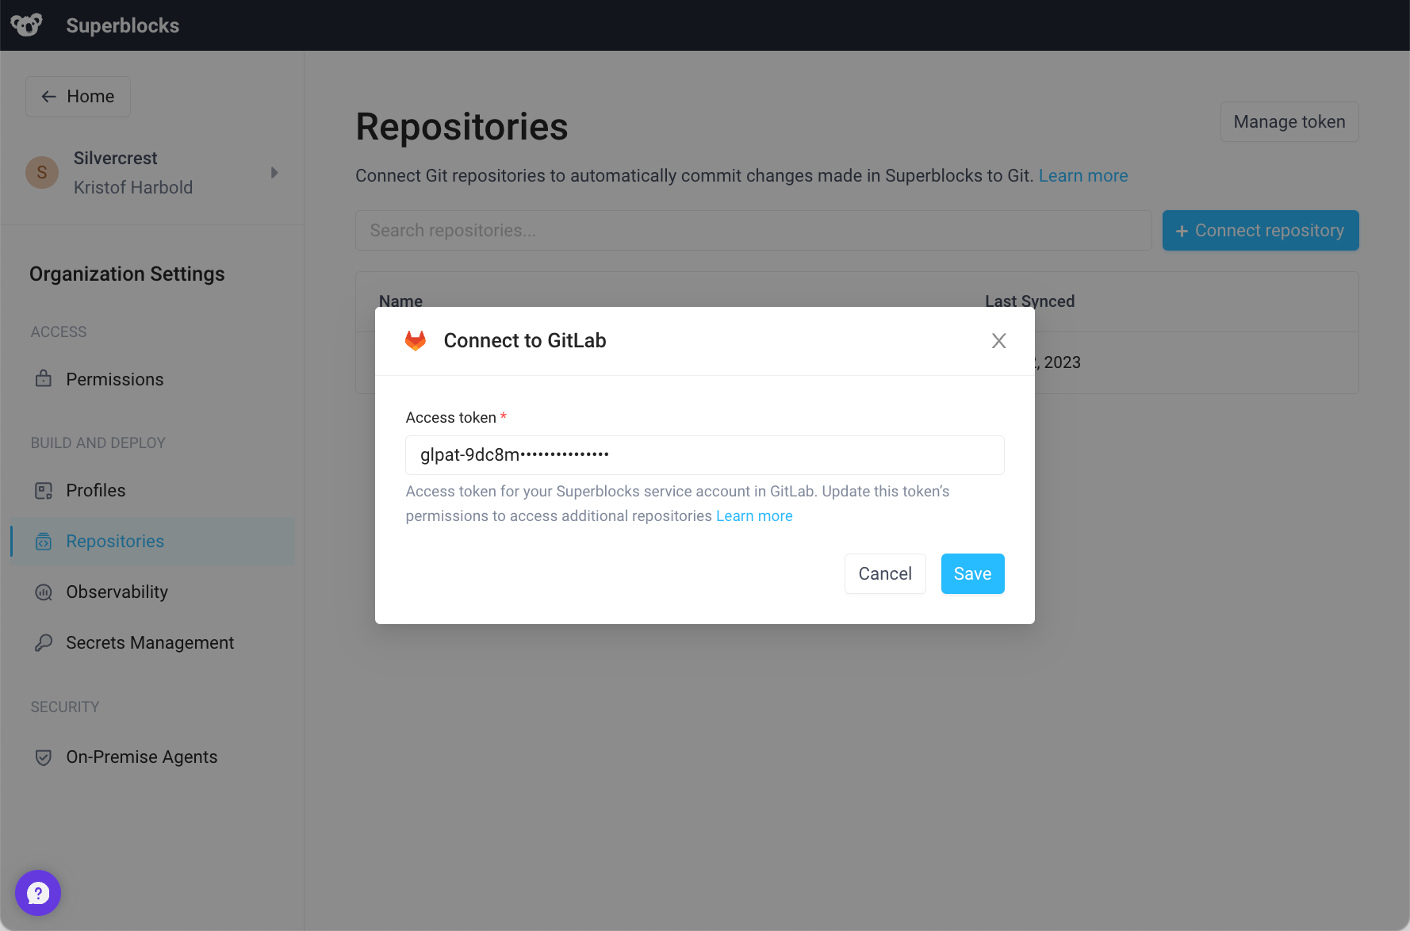Select the Repositories sidebar entry
The width and height of the screenshot is (1410, 931).
pyautogui.click(x=115, y=541)
